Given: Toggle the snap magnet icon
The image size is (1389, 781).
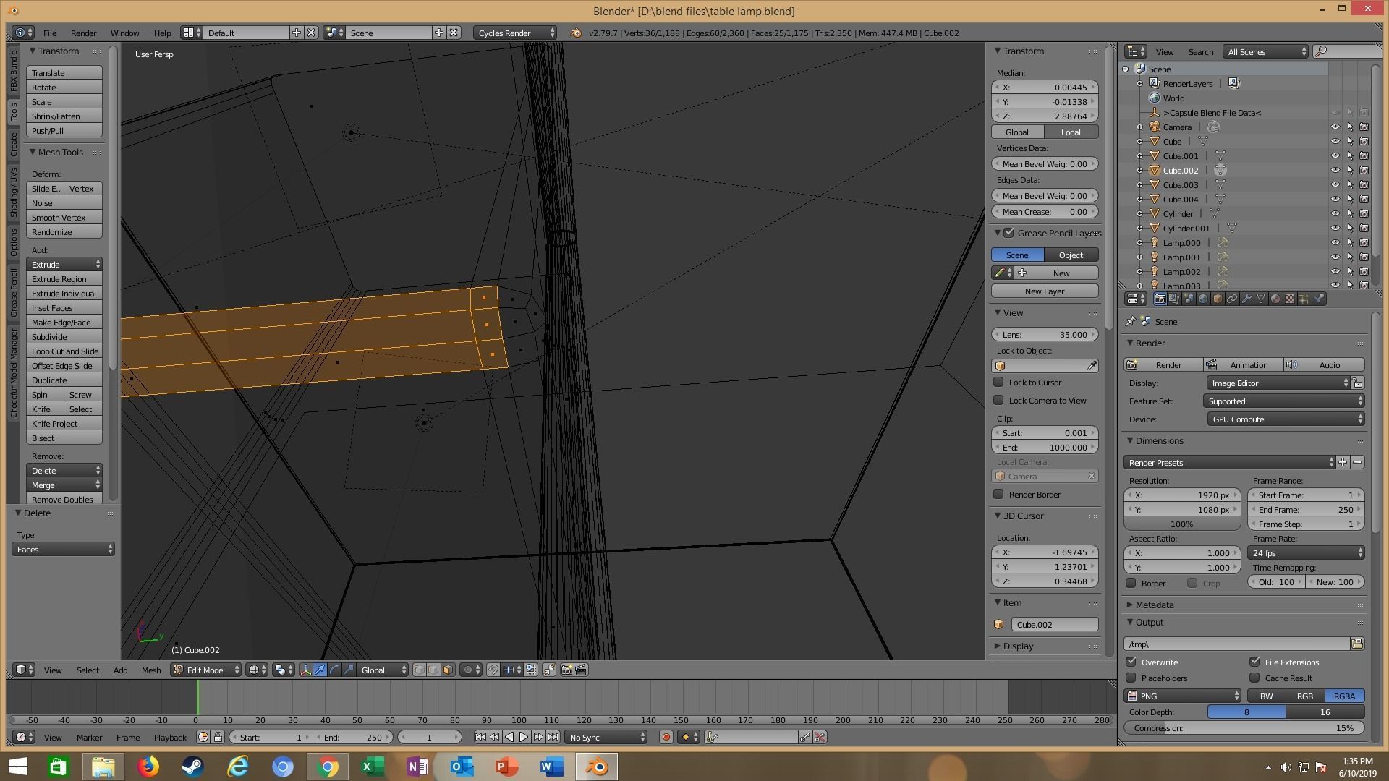Looking at the screenshot, I should pyautogui.click(x=493, y=670).
